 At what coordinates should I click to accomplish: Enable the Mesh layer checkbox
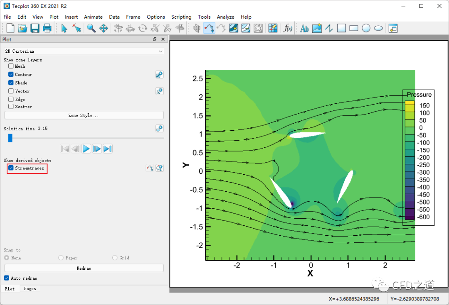click(x=11, y=66)
